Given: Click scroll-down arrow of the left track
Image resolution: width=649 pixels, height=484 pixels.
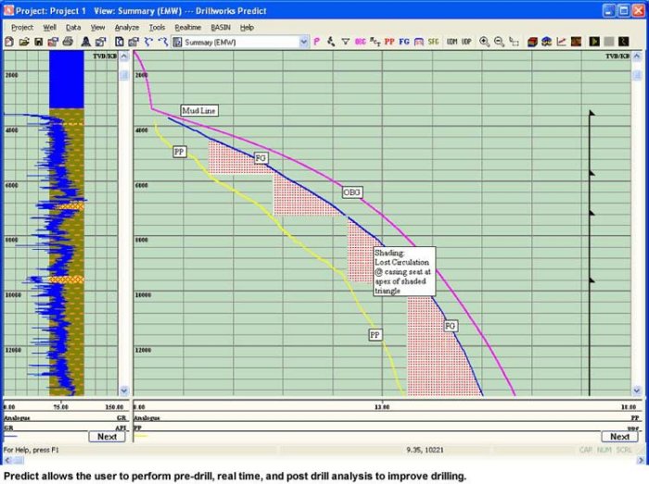Looking at the screenshot, I should point(124,391).
